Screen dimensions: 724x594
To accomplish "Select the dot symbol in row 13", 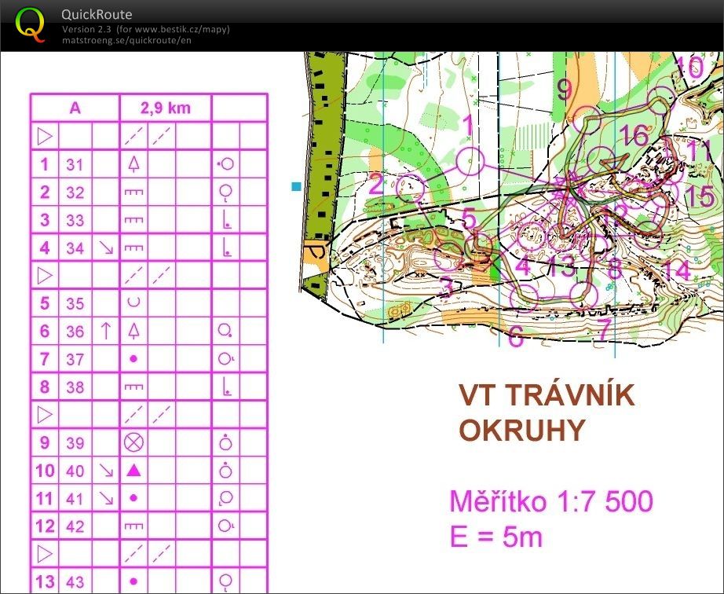I will pyautogui.click(x=134, y=581).
